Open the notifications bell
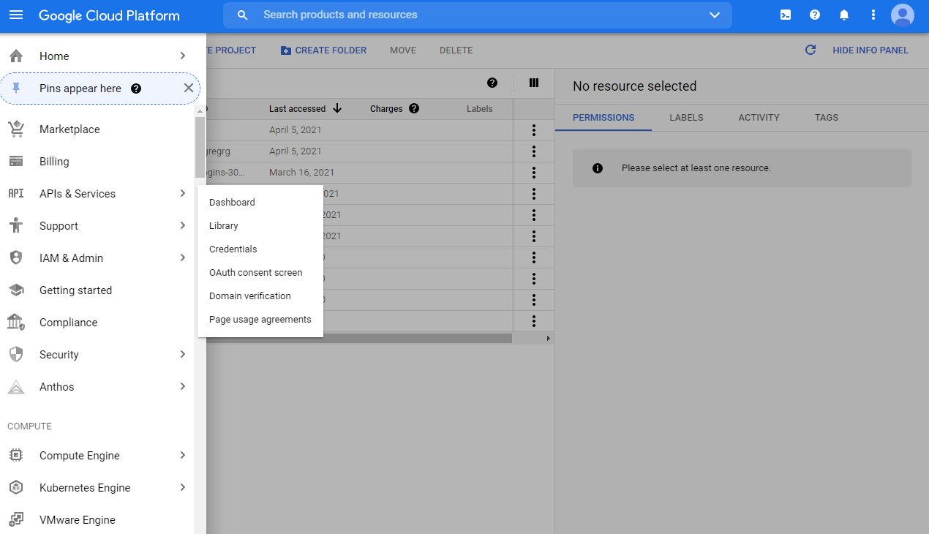 (844, 15)
